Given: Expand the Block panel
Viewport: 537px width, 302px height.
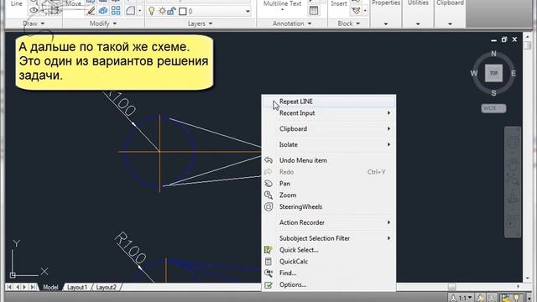Looking at the screenshot, I should (x=349, y=23).
